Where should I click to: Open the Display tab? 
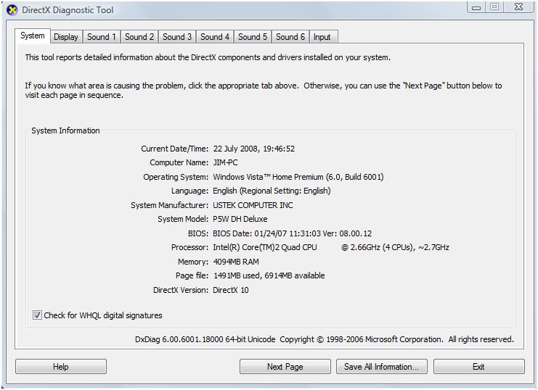(66, 37)
